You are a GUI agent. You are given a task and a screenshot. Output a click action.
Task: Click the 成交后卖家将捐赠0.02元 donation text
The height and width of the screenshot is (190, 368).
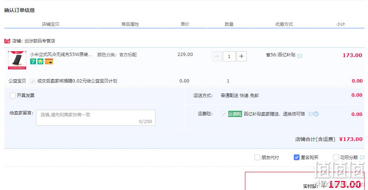coord(77,81)
